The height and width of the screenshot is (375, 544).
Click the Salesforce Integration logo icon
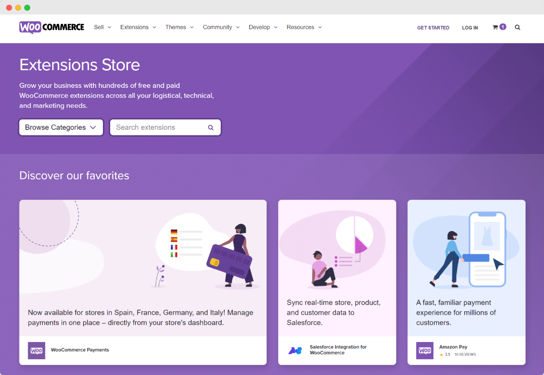point(295,350)
